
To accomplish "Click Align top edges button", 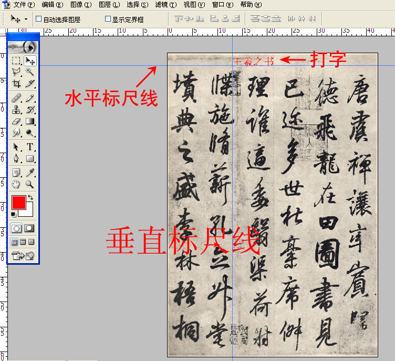I will [179, 18].
